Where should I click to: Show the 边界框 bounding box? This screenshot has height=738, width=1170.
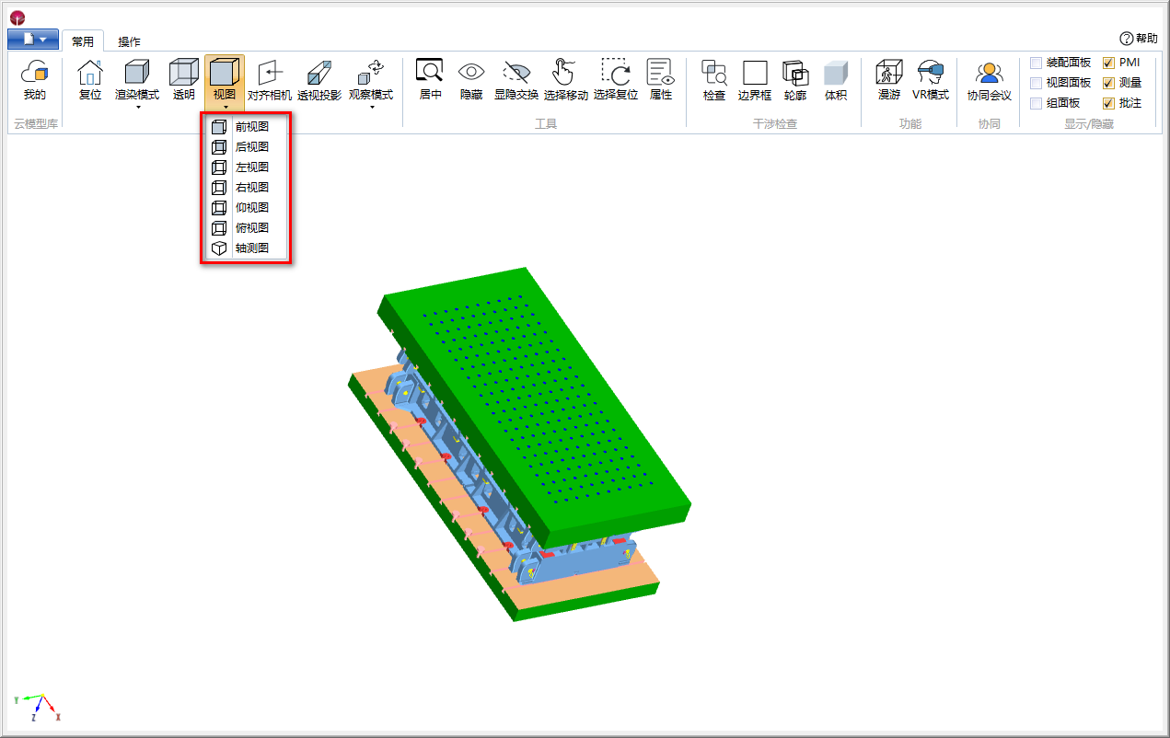tap(755, 81)
